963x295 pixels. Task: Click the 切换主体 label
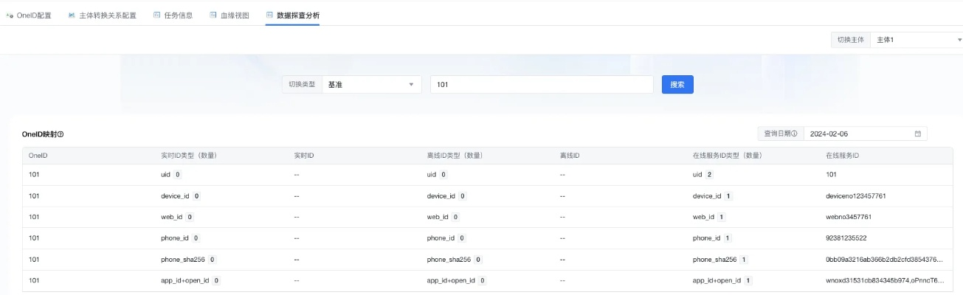pyautogui.click(x=850, y=40)
